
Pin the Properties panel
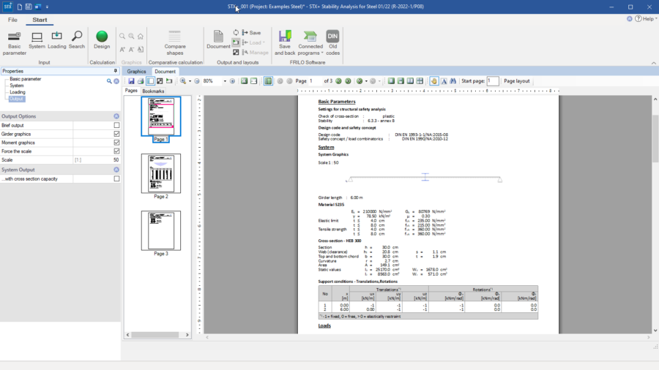click(116, 71)
